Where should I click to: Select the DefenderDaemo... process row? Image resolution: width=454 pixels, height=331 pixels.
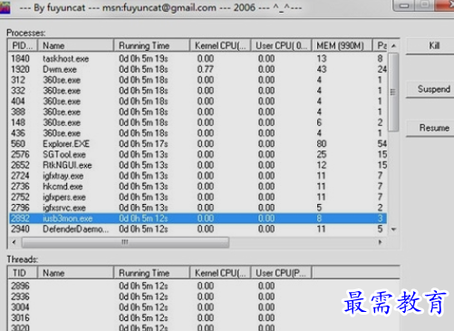tap(198, 229)
